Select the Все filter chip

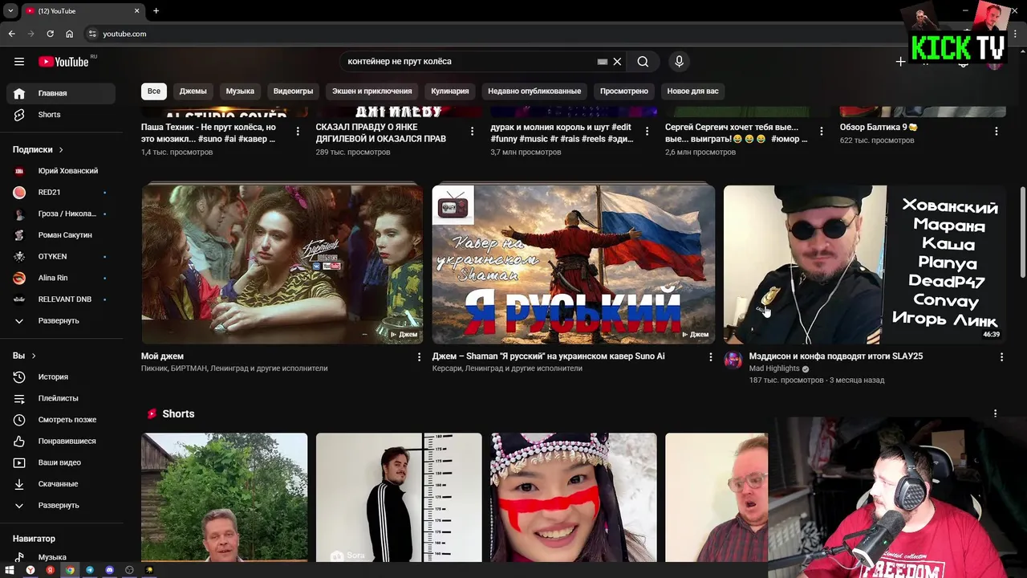click(153, 91)
